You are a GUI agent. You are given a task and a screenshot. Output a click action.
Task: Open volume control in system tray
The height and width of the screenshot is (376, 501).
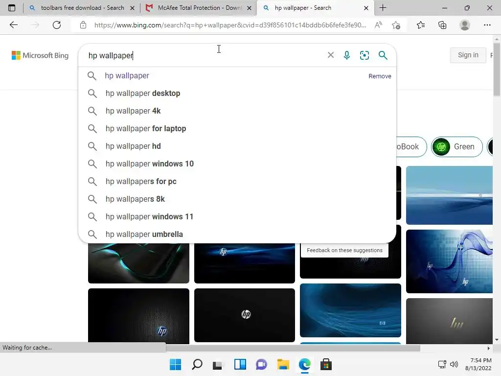[454, 364]
